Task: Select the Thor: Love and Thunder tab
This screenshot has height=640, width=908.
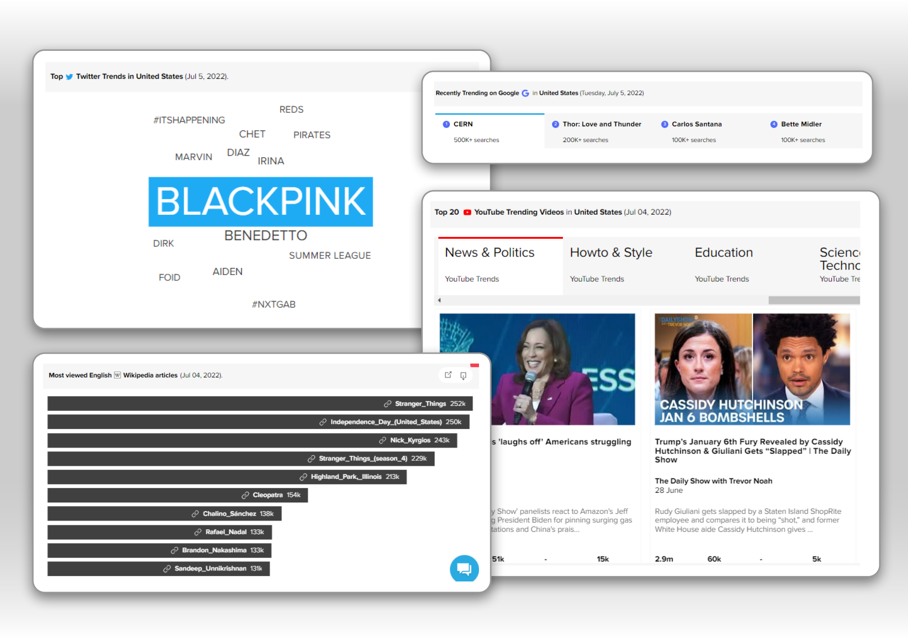Action: point(599,131)
